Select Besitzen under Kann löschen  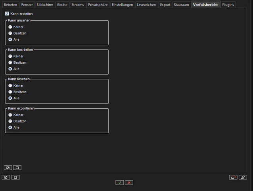pyautogui.click(x=10, y=92)
